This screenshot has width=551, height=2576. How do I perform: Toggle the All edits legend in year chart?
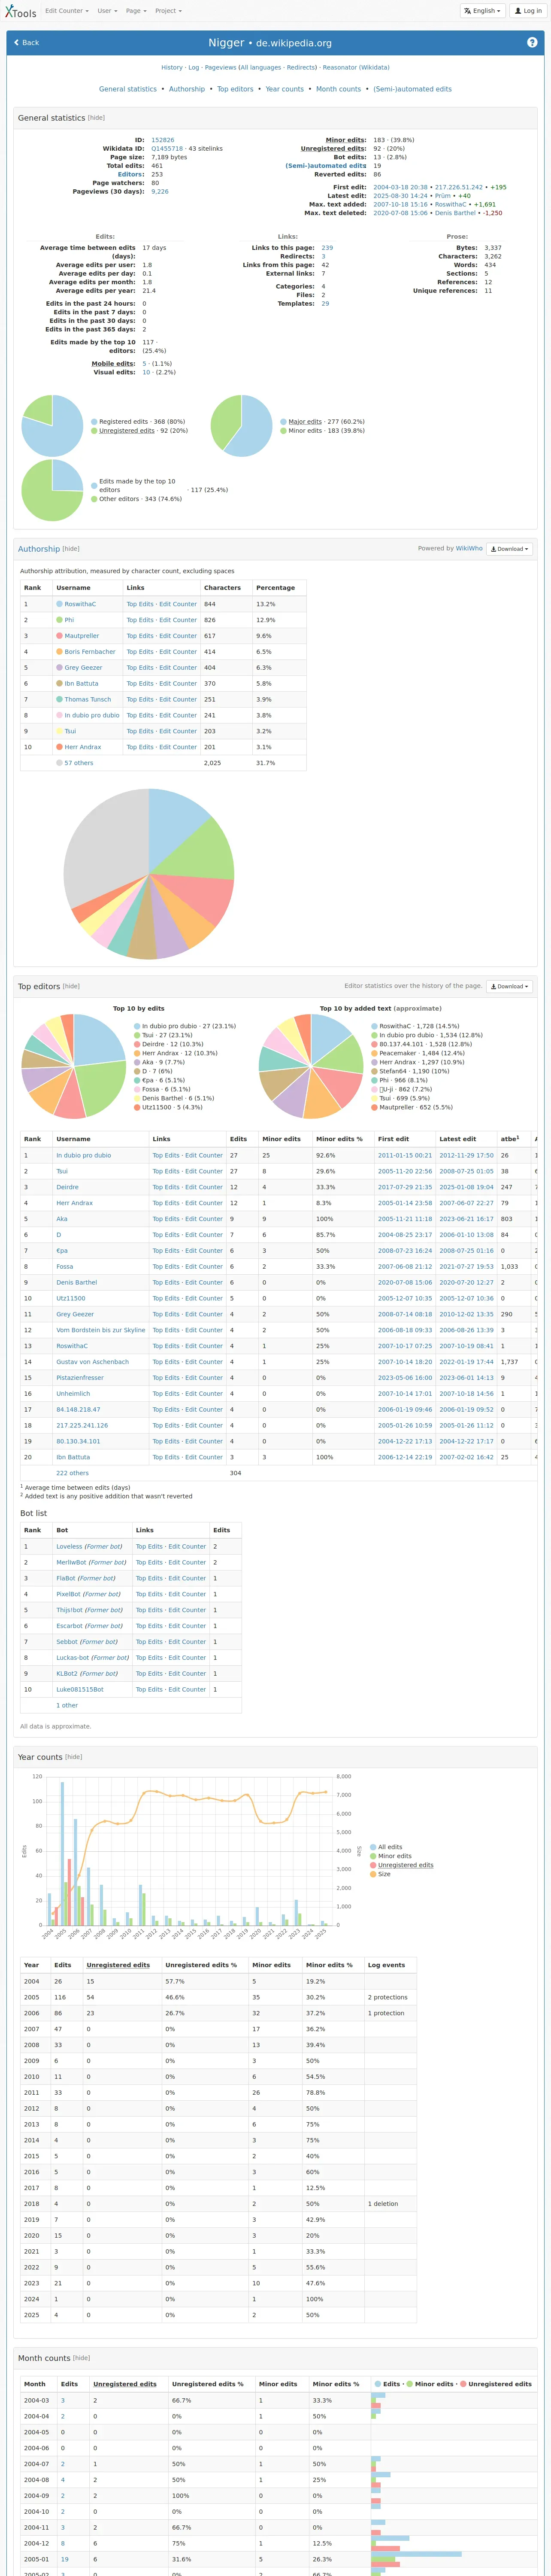tap(386, 1847)
